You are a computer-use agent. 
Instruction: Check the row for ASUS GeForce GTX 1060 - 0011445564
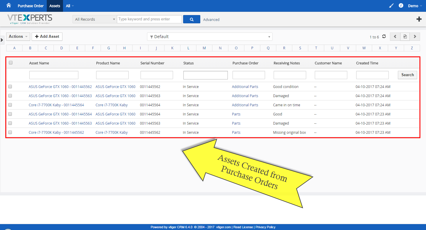10,114
